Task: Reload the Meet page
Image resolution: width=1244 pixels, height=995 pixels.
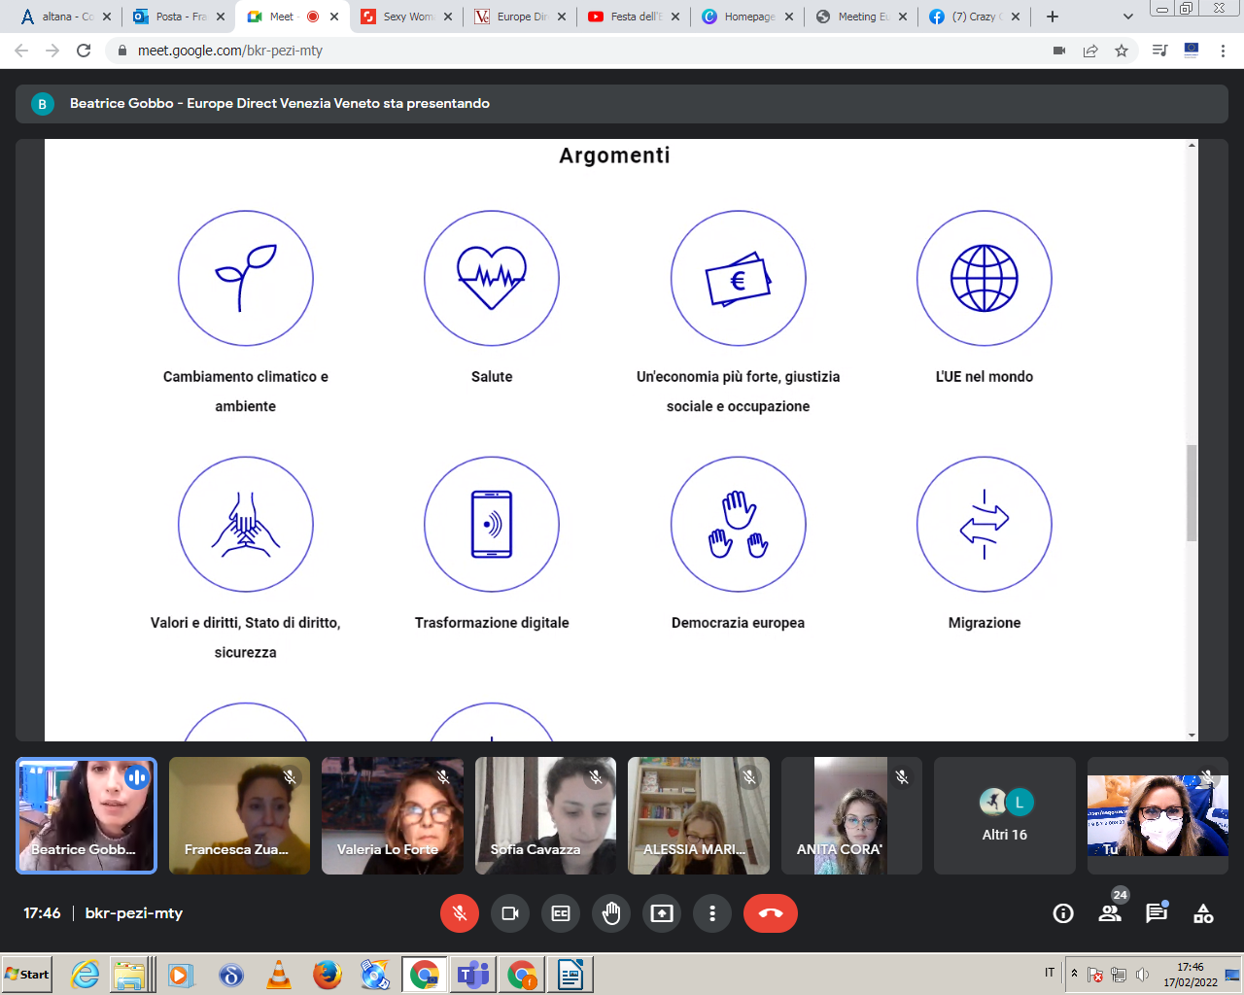Action: (84, 51)
